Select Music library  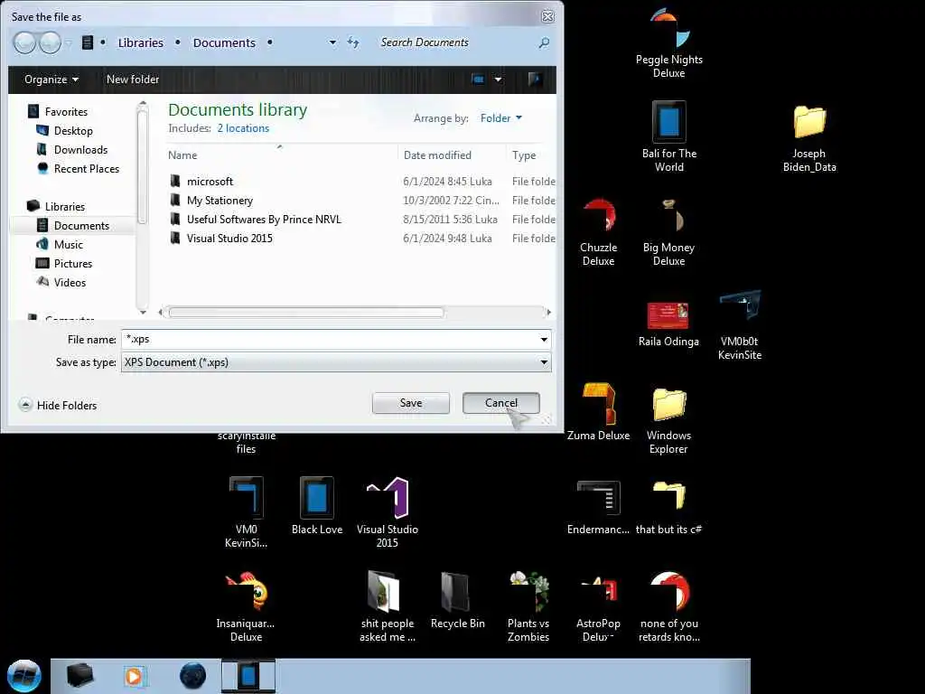pyautogui.click(x=69, y=244)
